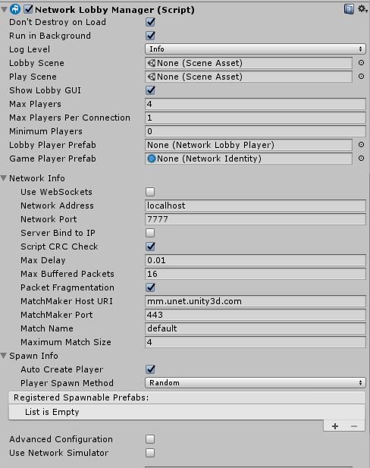Viewport: 370px width, 468px height.
Task: Click the Play Scene asset field
Action: [x=249, y=77]
